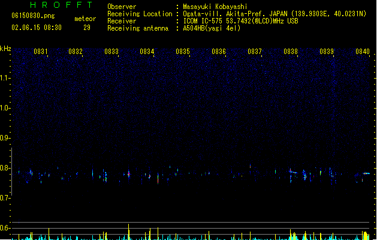Click the 0840 time marker
Viewport: 377px width, 240px height.
[363, 52]
